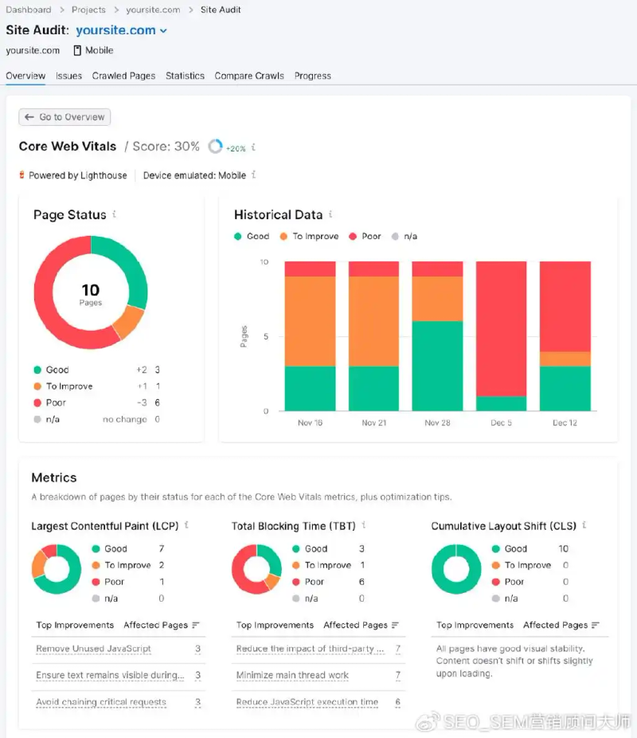Click the info icon beside Historical Data
Screen dimensions: 637x738
pyautogui.click(x=330, y=214)
